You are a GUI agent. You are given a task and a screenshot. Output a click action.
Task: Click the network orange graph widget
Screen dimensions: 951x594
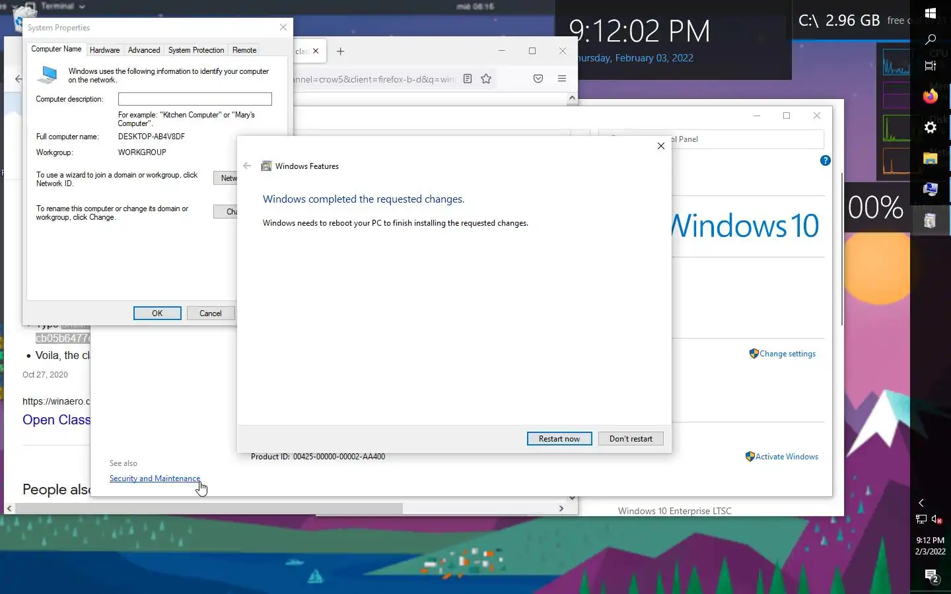tap(896, 161)
